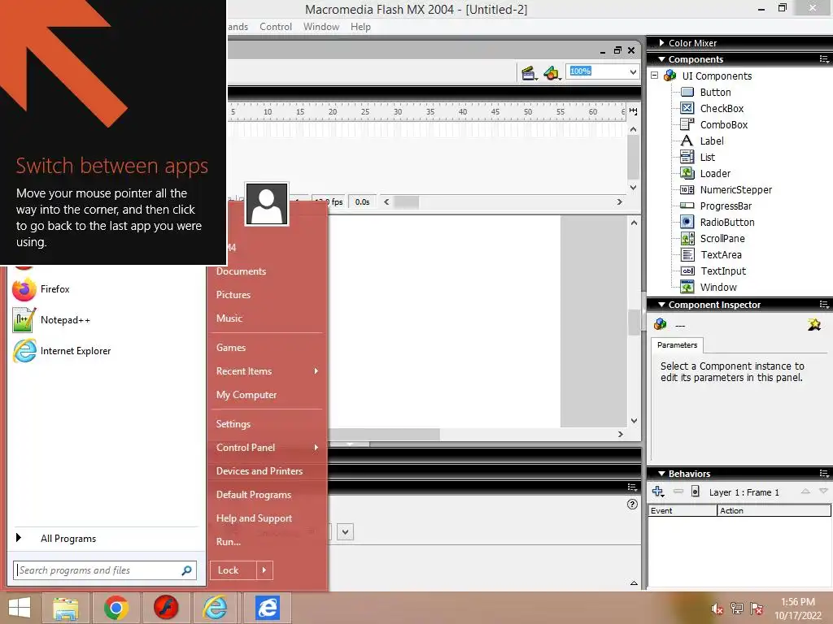Click the Action column header in Behaviors
Viewport: 833px width, 624px height.
774,510
